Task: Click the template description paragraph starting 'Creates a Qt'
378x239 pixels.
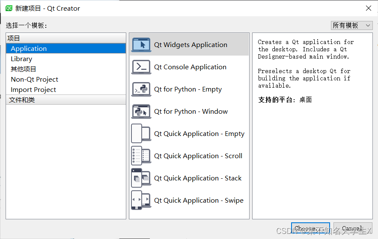Action: pos(306,49)
